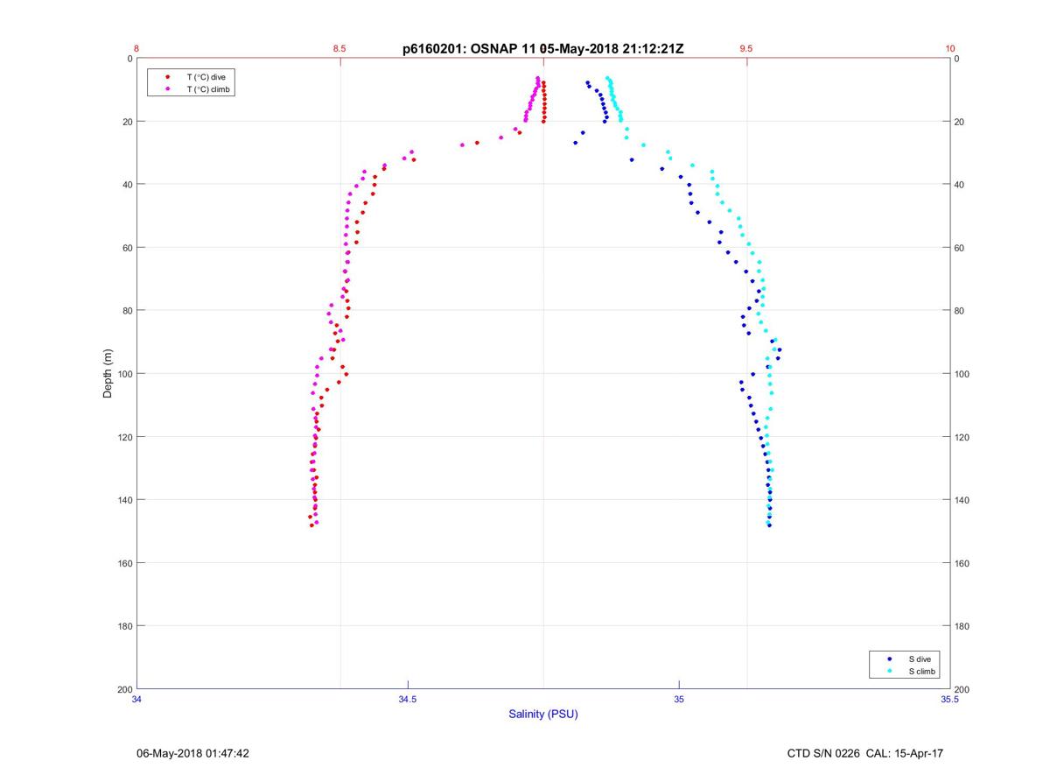Click the red temperature tick label "9.5"
This screenshot has width=1050, height=775.
[746, 49]
